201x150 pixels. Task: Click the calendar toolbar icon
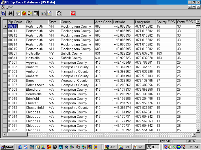point(36,13)
